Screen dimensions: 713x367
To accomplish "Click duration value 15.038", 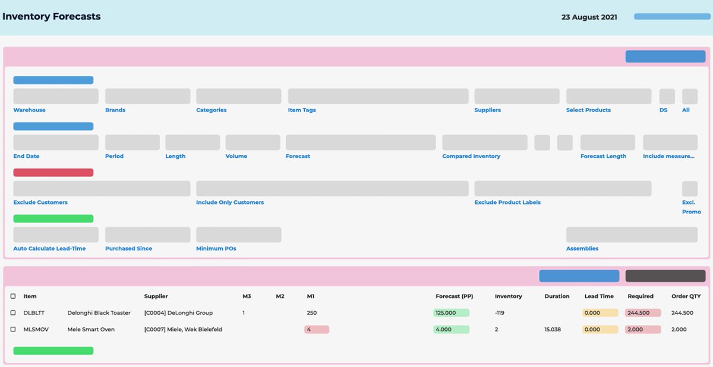I will coord(553,329).
